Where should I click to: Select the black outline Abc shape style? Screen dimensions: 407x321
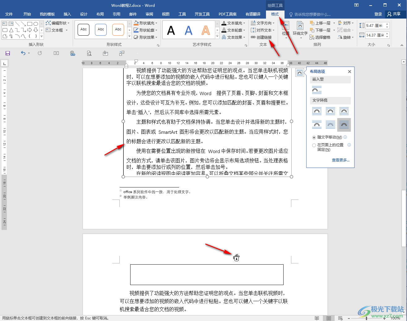84,29
